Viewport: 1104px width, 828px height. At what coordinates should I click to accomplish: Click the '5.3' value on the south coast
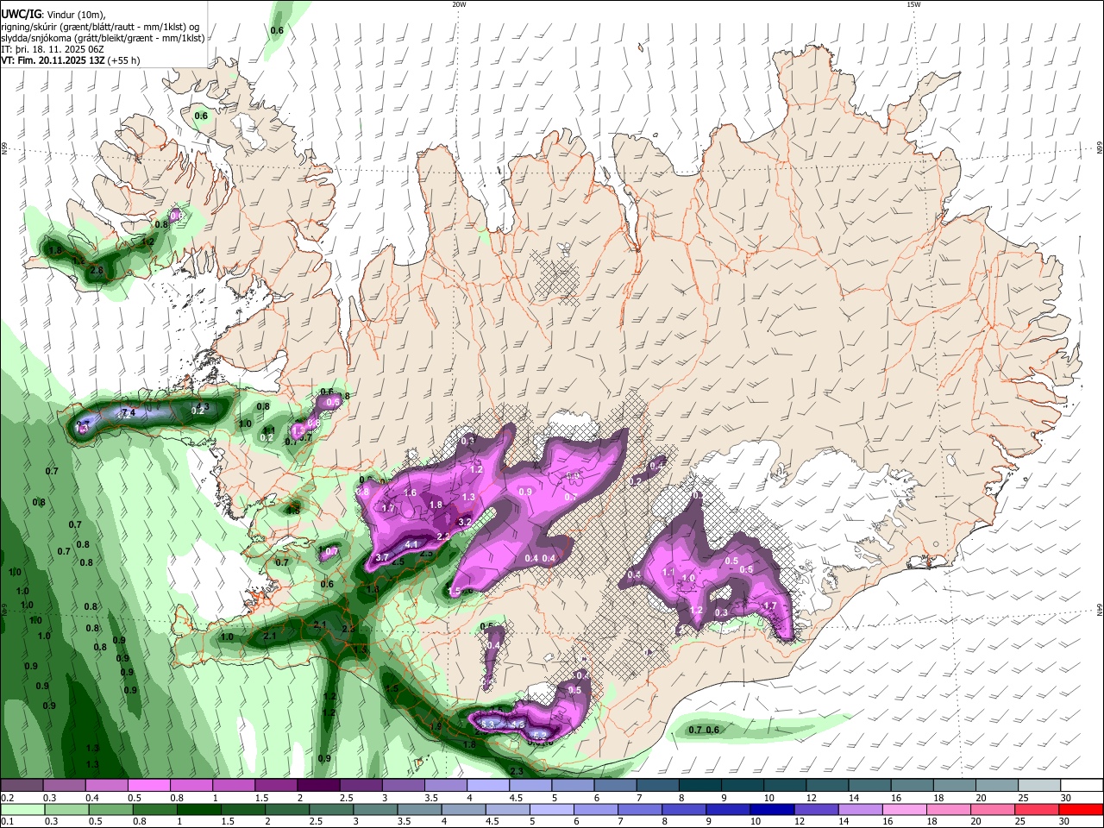[x=488, y=724]
